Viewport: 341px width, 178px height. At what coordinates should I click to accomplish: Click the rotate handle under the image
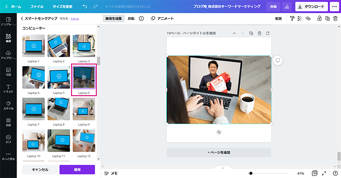click(x=219, y=132)
